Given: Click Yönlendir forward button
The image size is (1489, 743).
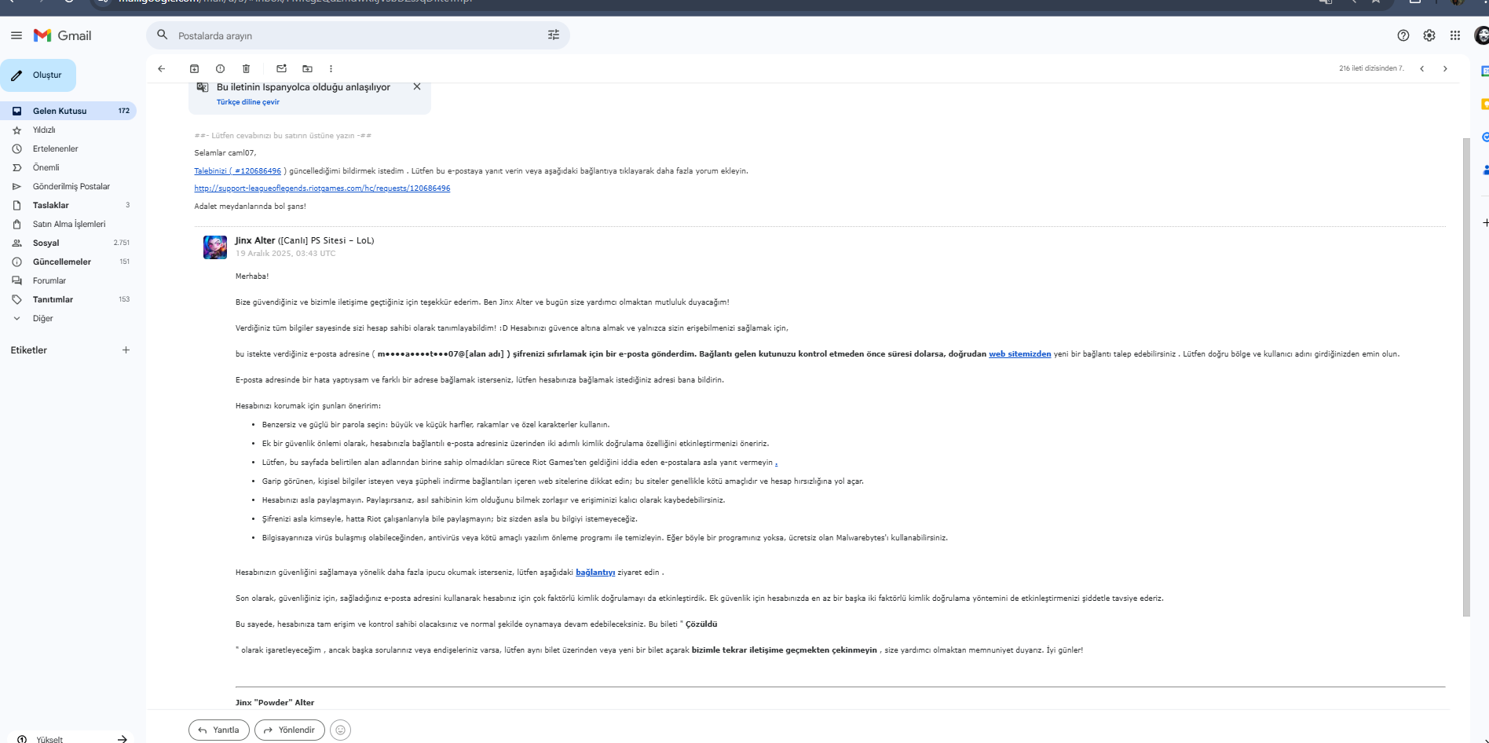Looking at the screenshot, I should click(x=290, y=730).
